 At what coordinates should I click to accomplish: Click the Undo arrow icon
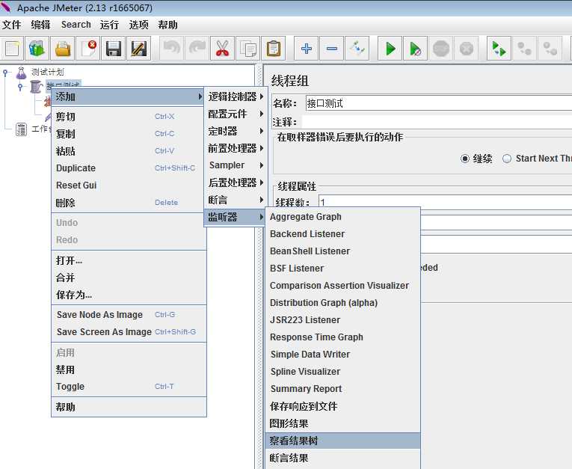(x=171, y=48)
